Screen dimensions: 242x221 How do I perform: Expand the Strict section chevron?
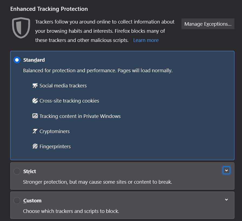(x=226, y=170)
